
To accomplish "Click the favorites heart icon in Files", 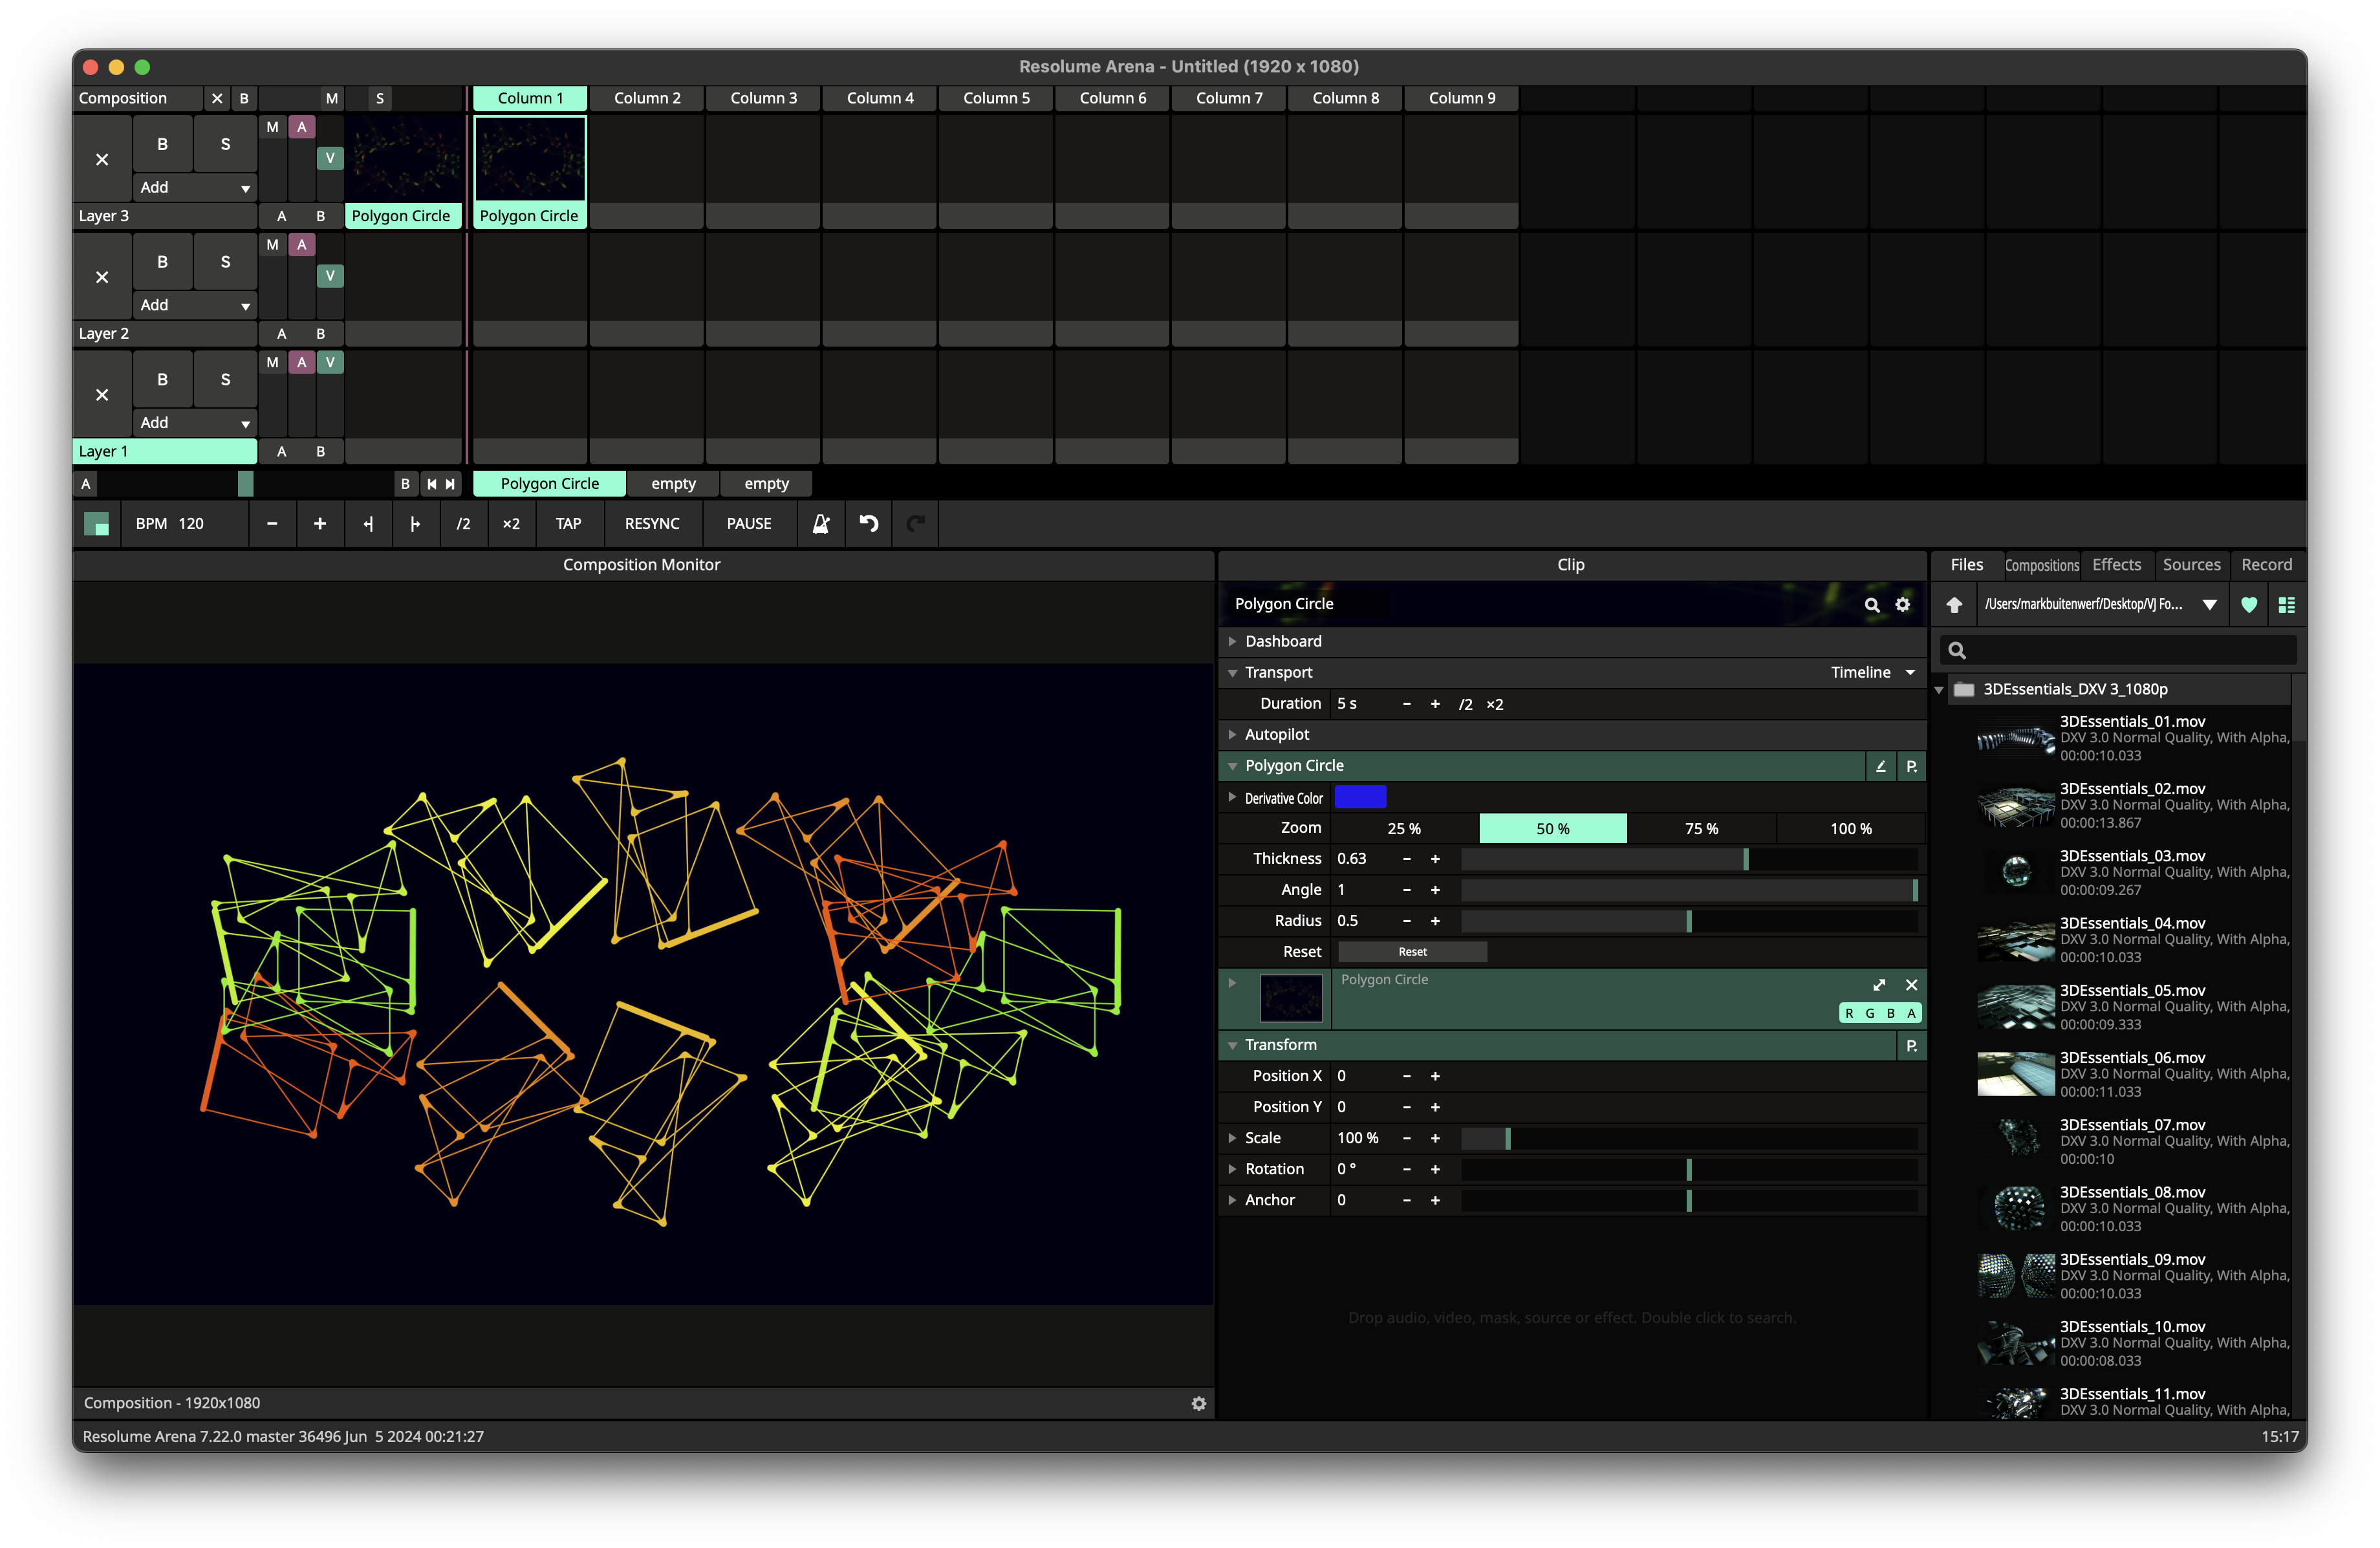I will pos(2249,604).
